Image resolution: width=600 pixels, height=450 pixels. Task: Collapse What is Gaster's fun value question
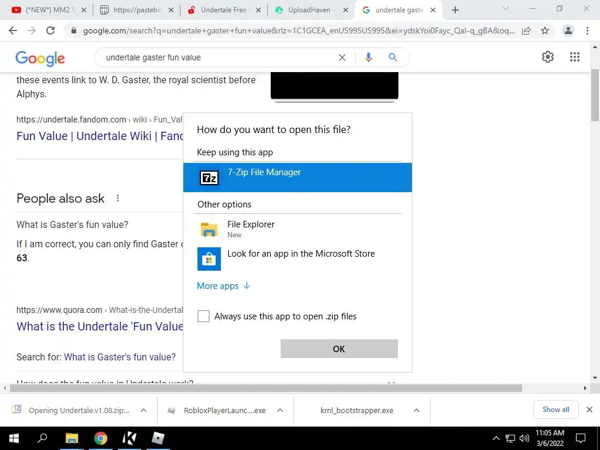[72, 224]
